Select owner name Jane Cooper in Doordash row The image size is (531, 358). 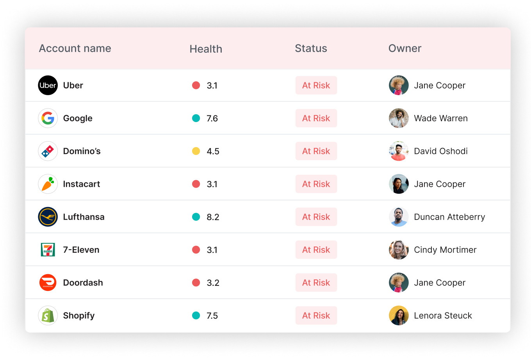pyautogui.click(x=440, y=283)
